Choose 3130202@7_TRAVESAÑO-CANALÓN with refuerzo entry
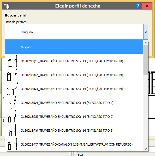 pos(74,144)
